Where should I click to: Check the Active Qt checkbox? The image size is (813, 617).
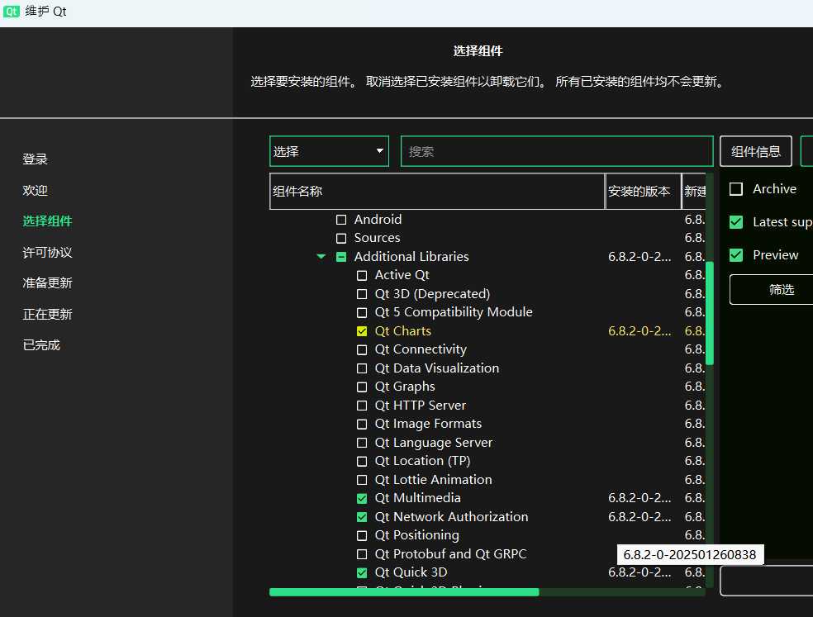pyautogui.click(x=362, y=275)
